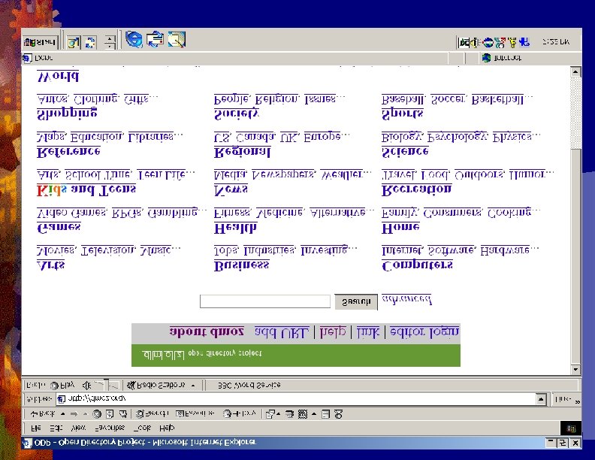Click the vertical scrollbar thumb
The width and height of the screenshot is (595, 460).
click(575, 256)
